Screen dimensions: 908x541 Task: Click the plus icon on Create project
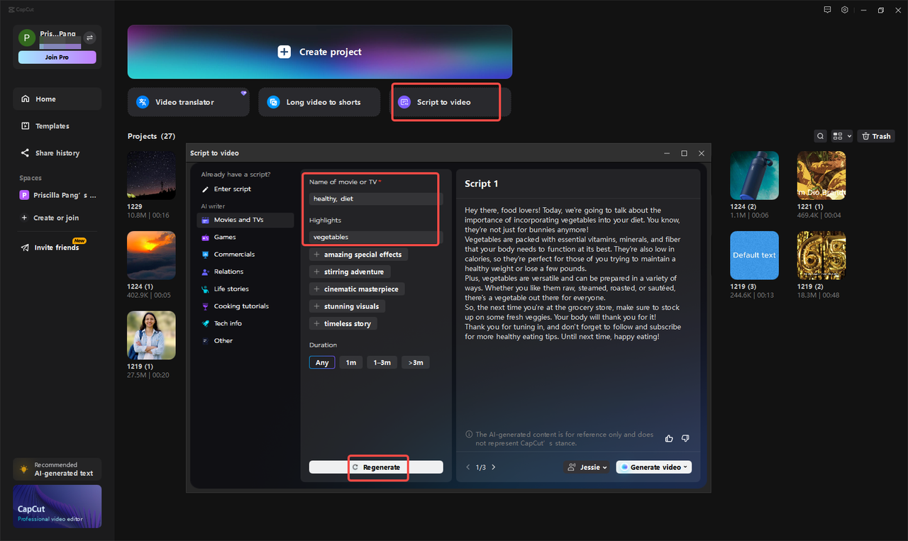click(x=284, y=52)
